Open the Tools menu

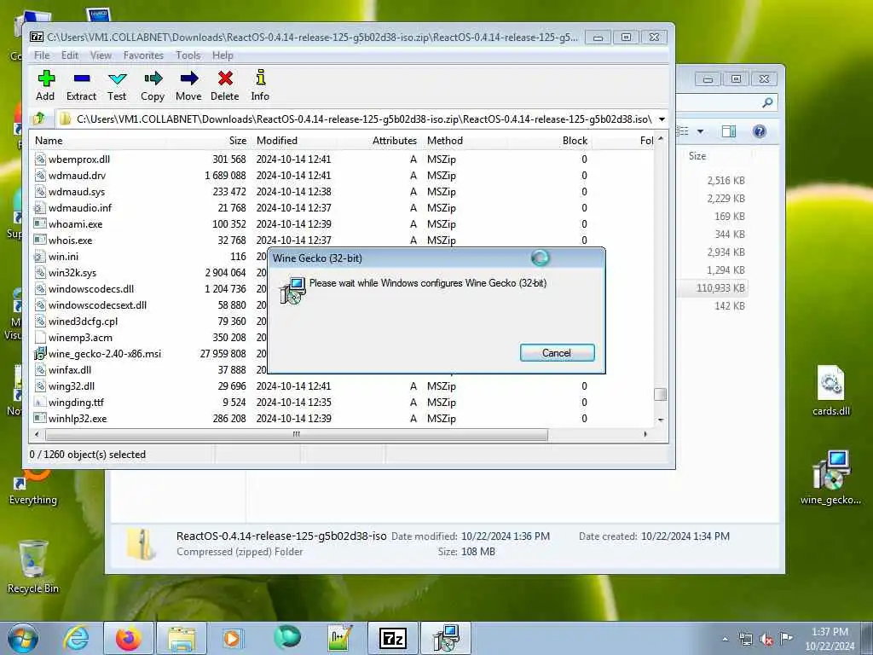188,55
